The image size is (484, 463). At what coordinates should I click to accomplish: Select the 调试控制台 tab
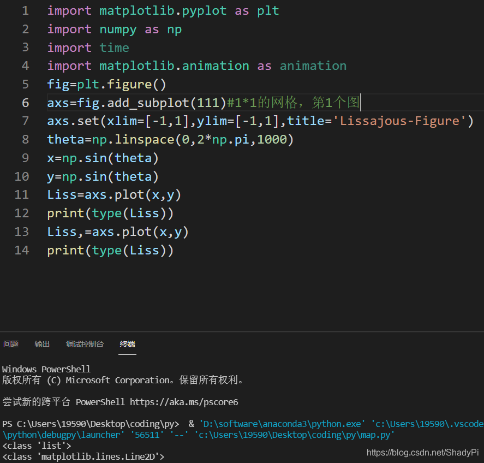click(85, 344)
